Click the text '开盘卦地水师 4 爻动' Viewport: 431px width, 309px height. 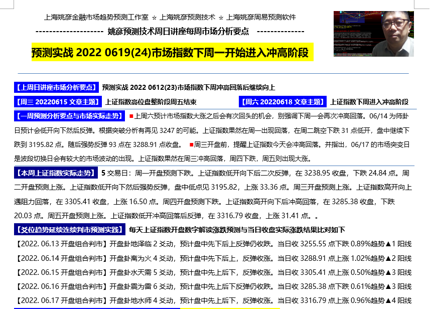141,300
